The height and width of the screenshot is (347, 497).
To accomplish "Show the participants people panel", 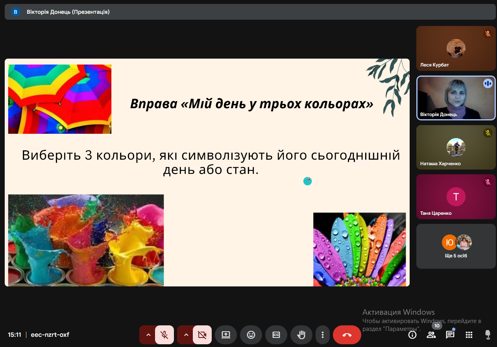I will pos(431,335).
